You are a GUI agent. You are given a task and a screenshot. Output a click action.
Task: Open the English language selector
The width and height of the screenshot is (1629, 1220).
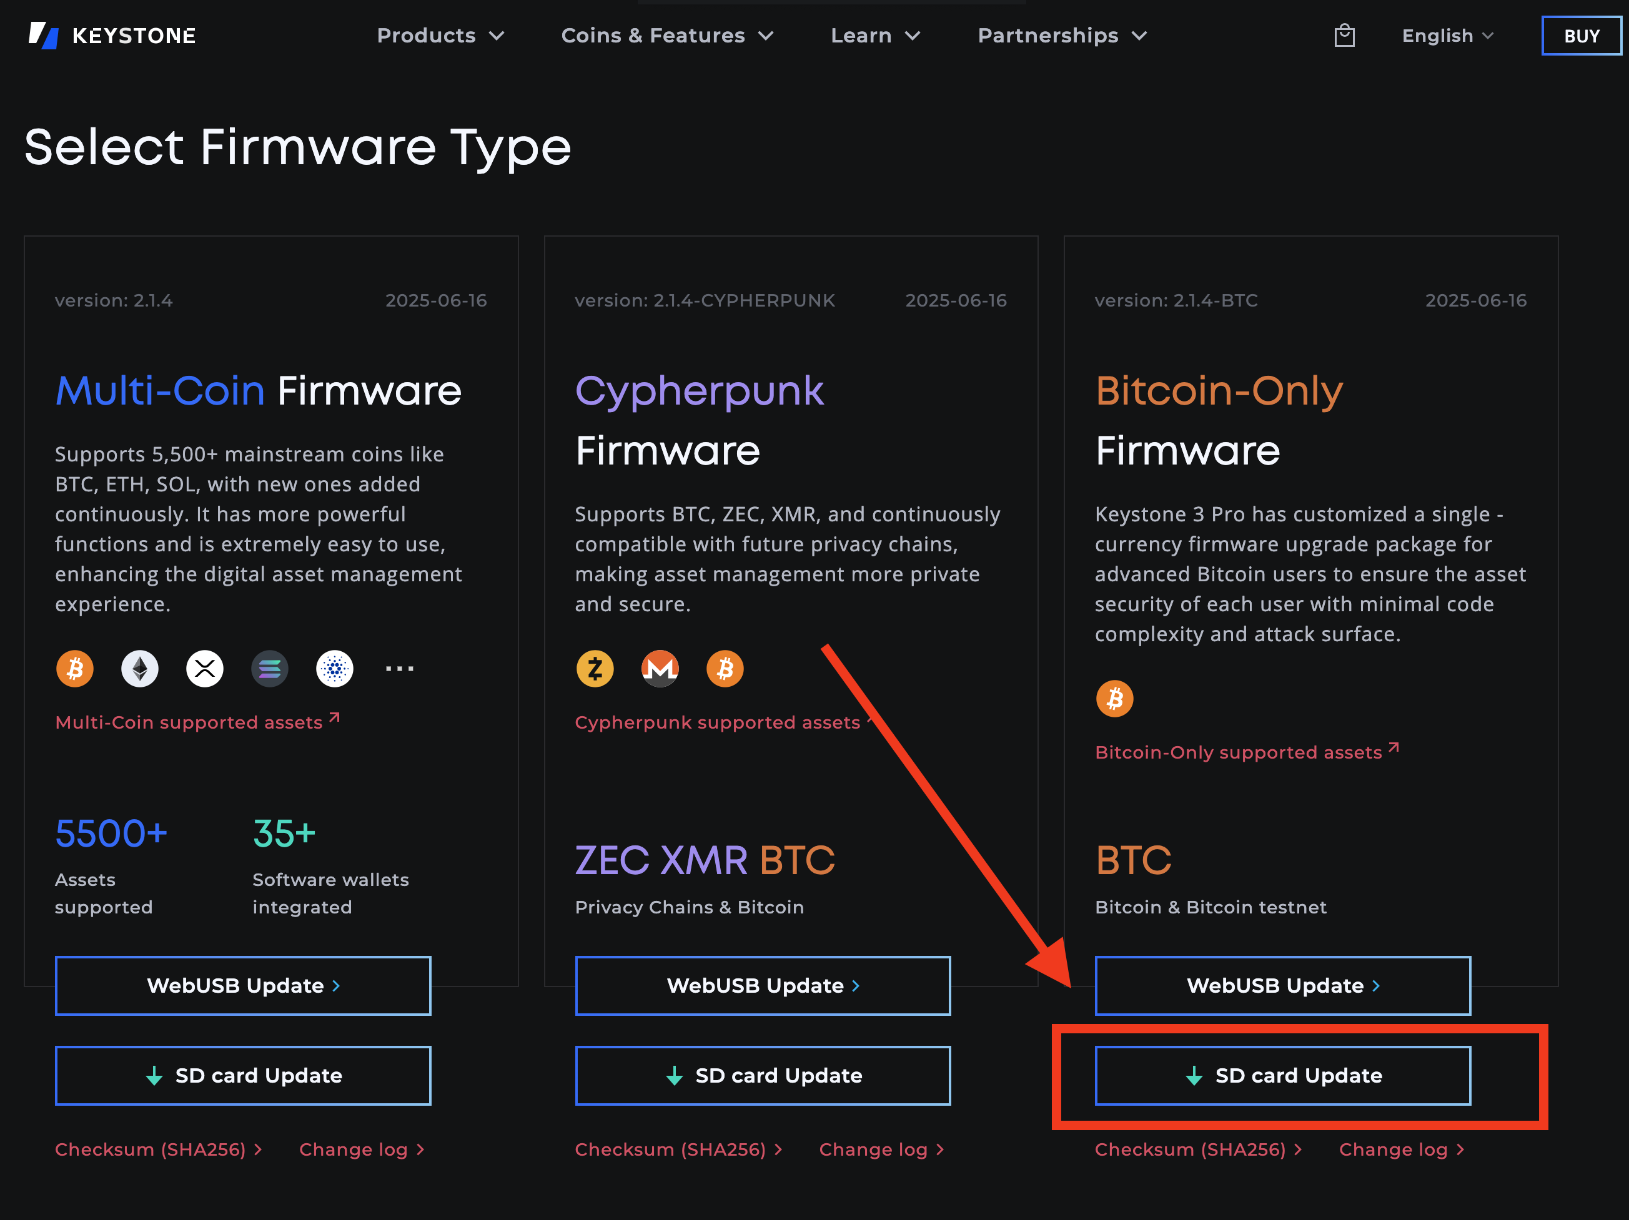tap(1447, 36)
